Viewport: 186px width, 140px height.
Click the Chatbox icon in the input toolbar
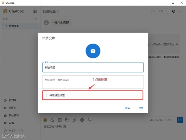pos(45,120)
